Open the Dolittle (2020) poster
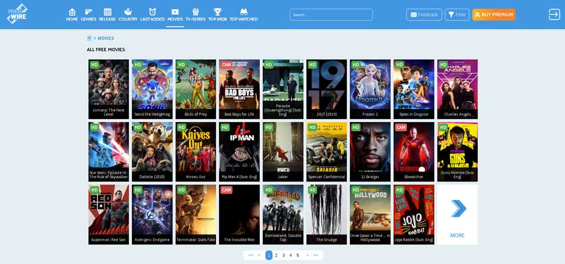The image size is (565, 264). 152,152
